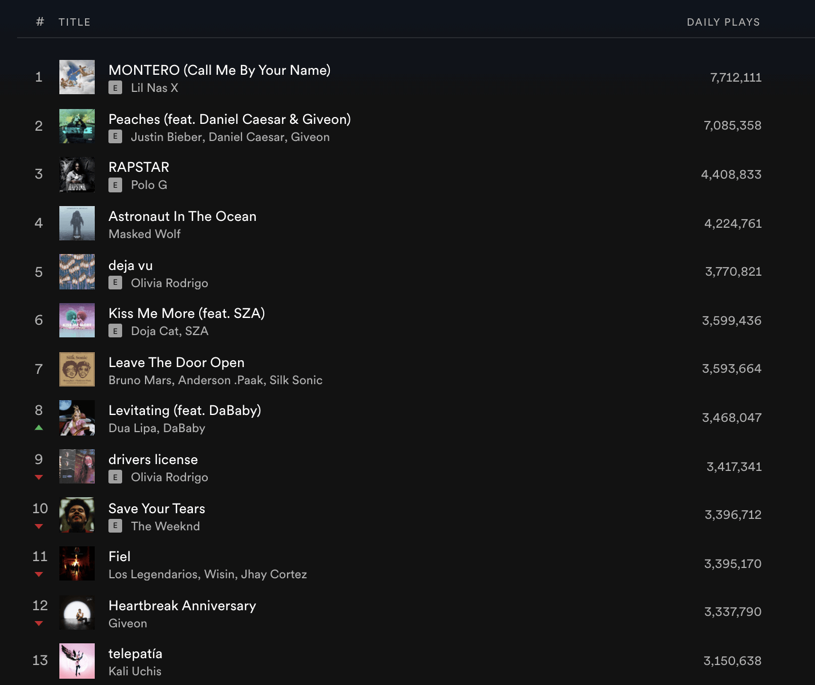This screenshot has height=685, width=815.
Task: Select the Peaches album artwork
Action: point(77,126)
